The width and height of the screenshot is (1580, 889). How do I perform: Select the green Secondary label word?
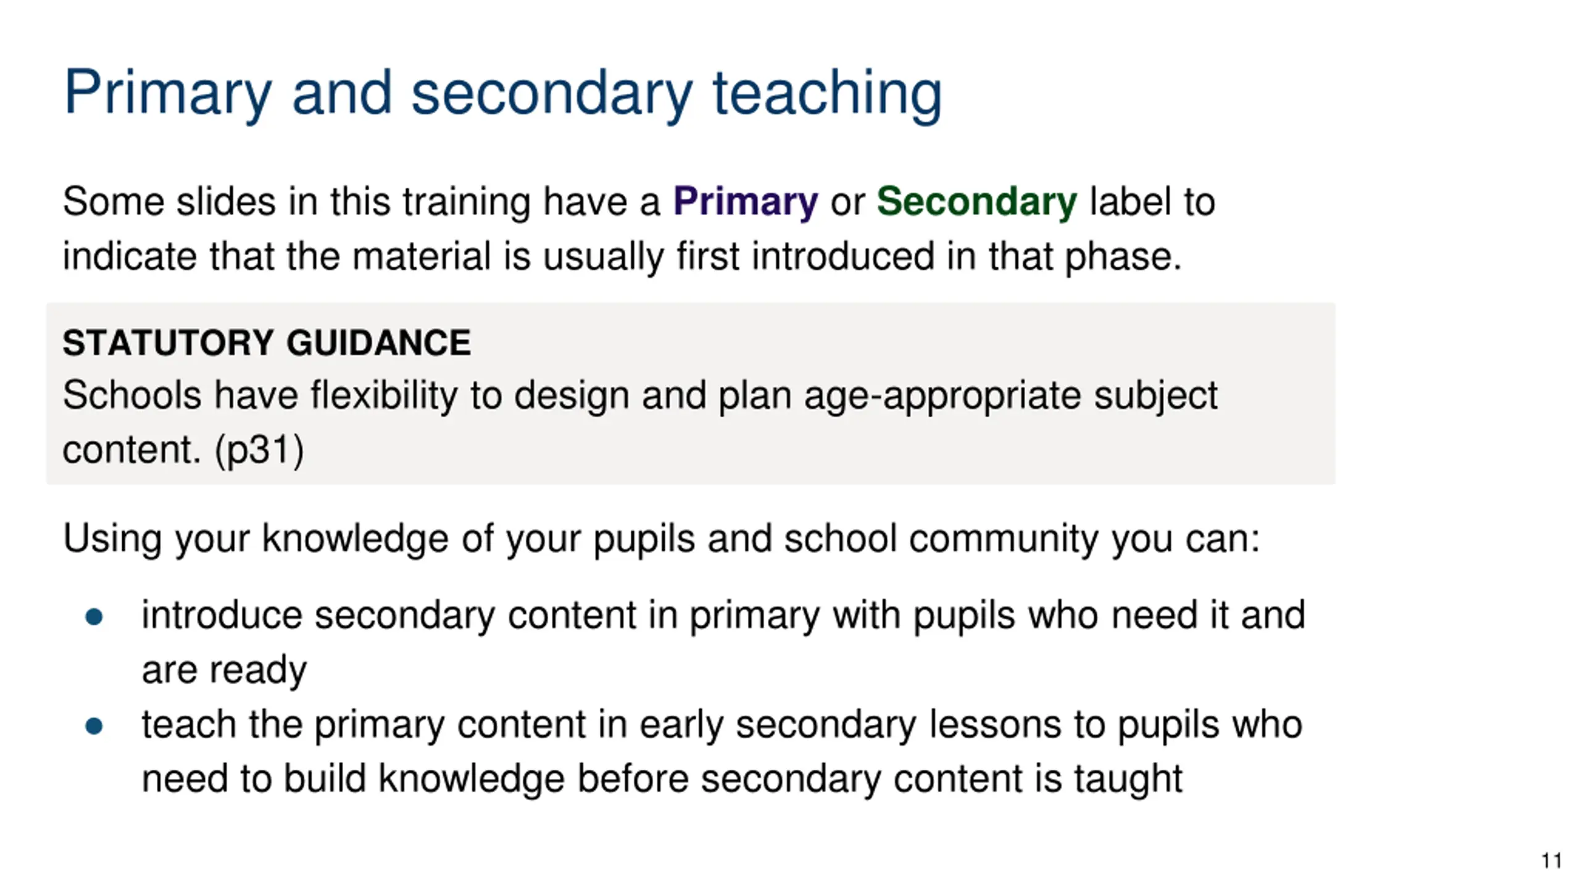tap(976, 202)
